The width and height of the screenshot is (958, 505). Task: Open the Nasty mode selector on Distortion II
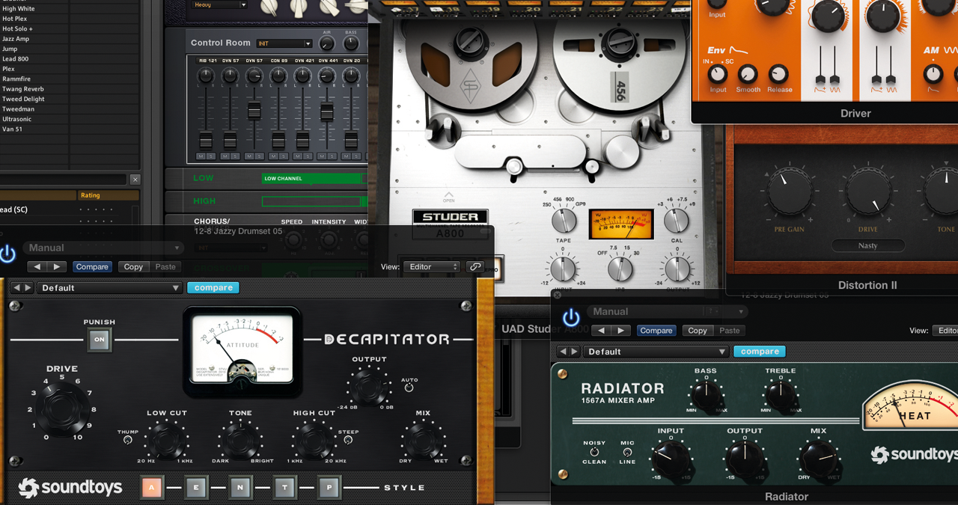pos(867,245)
